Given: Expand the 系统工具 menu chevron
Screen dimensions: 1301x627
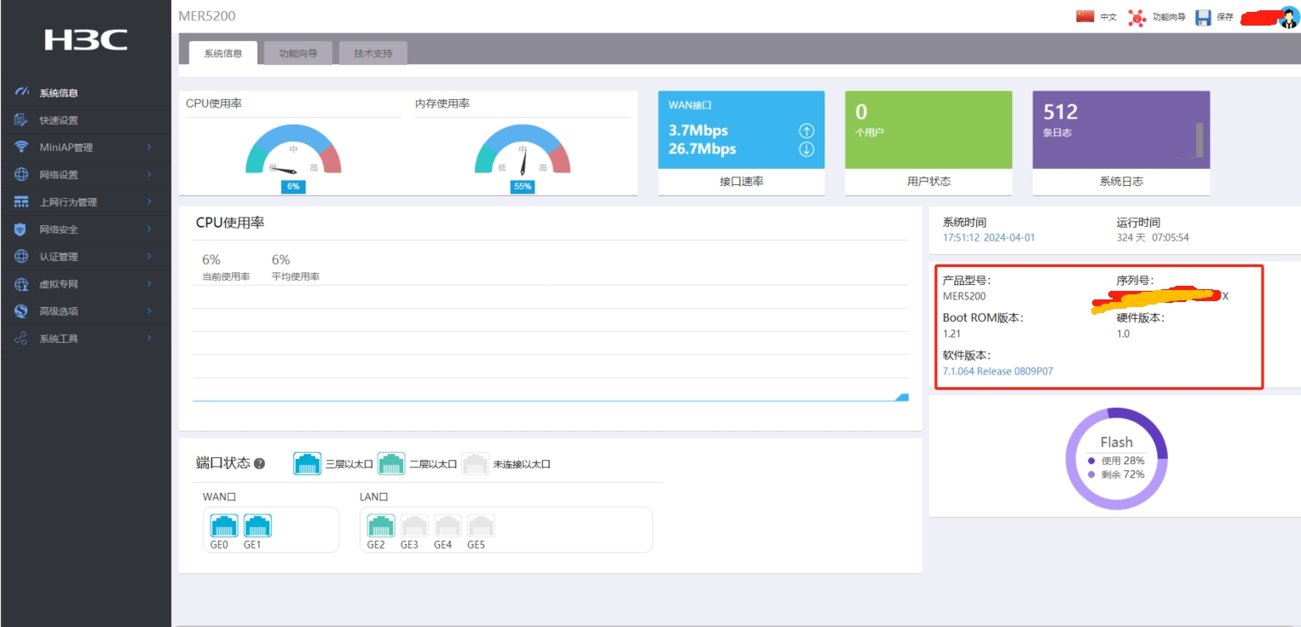Looking at the screenshot, I should point(149,339).
